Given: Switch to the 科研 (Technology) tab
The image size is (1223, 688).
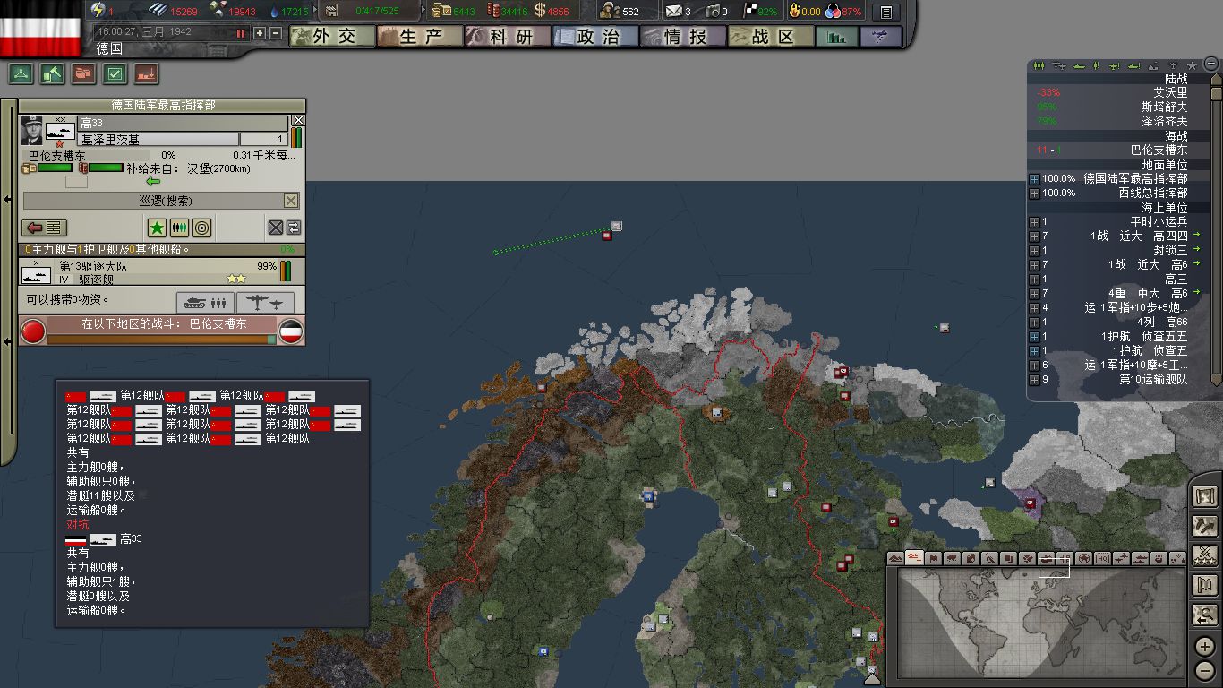Looking at the screenshot, I should pos(508,36).
